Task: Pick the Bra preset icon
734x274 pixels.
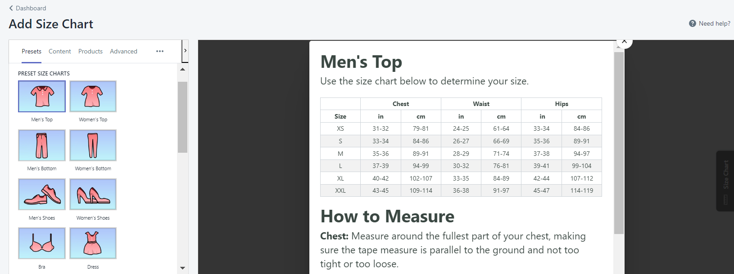Action: pos(42,243)
